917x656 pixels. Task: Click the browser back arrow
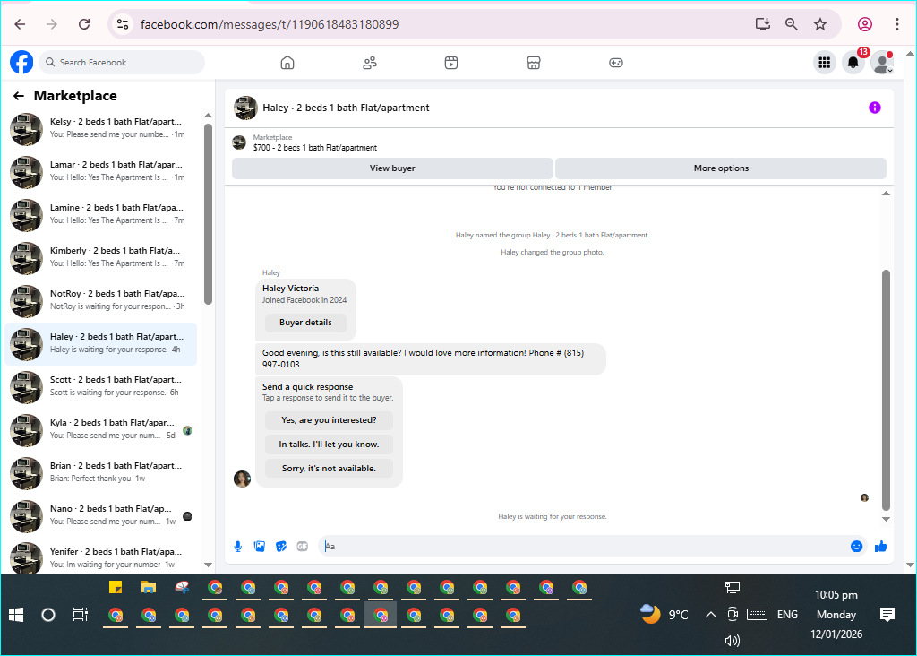20,24
